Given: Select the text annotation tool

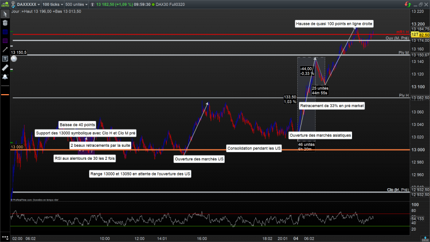Looking at the screenshot, I should (x=5, y=59).
